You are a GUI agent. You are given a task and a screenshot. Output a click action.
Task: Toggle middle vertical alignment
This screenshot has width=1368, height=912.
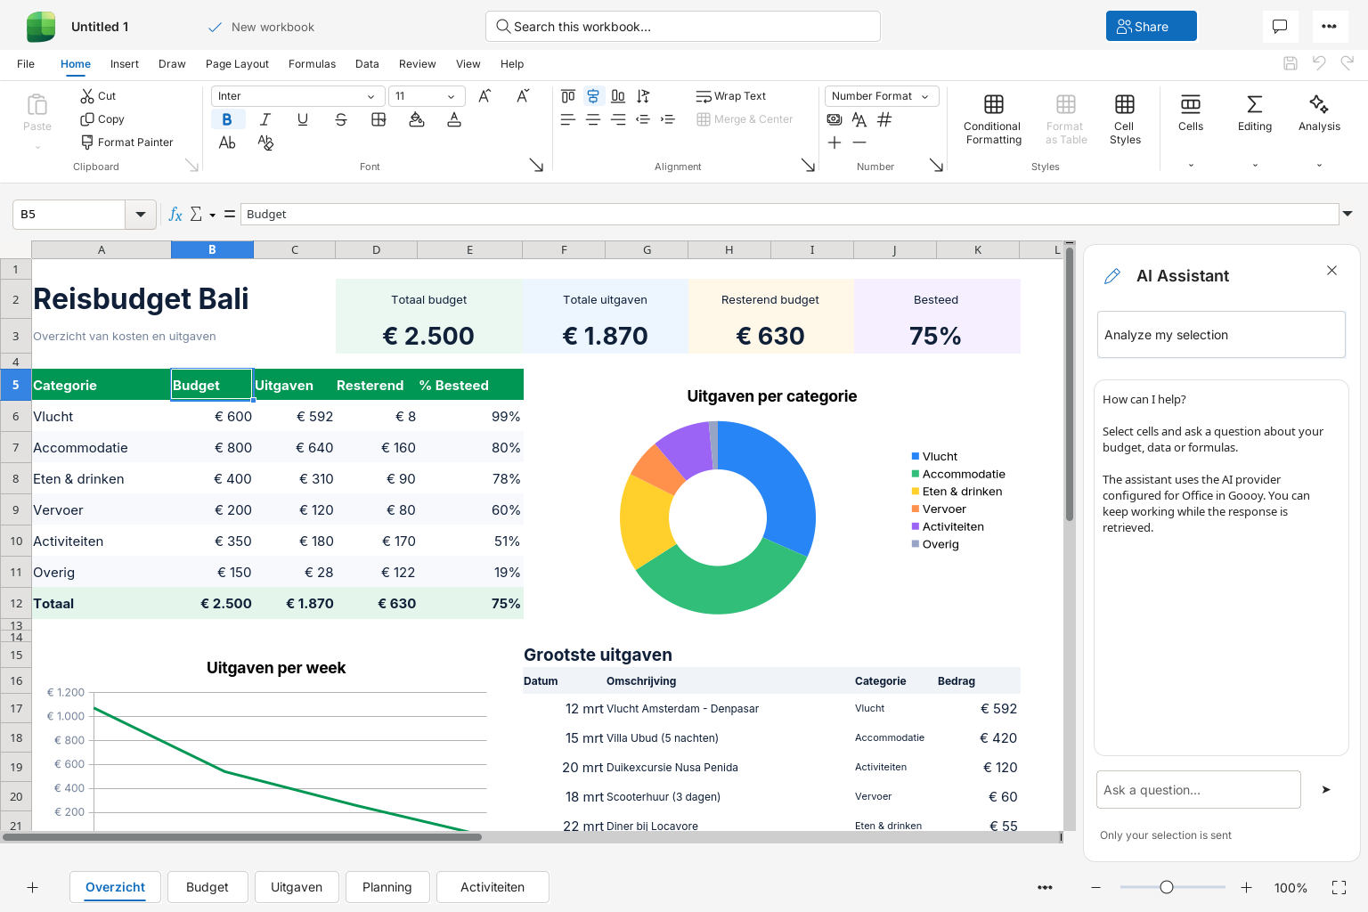point(593,96)
